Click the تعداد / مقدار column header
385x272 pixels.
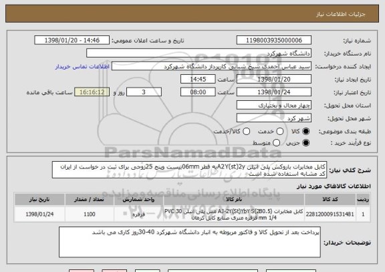(x=90, y=199)
